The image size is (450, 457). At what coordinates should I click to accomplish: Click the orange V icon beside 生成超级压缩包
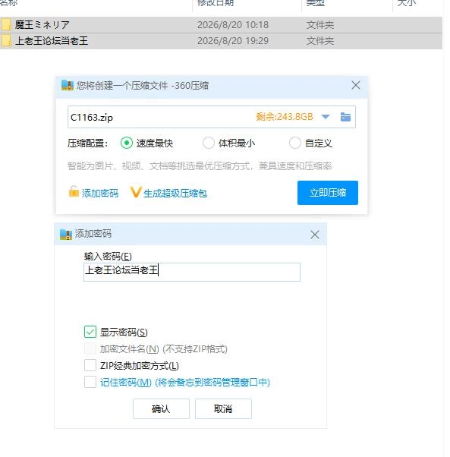click(136, 192)
